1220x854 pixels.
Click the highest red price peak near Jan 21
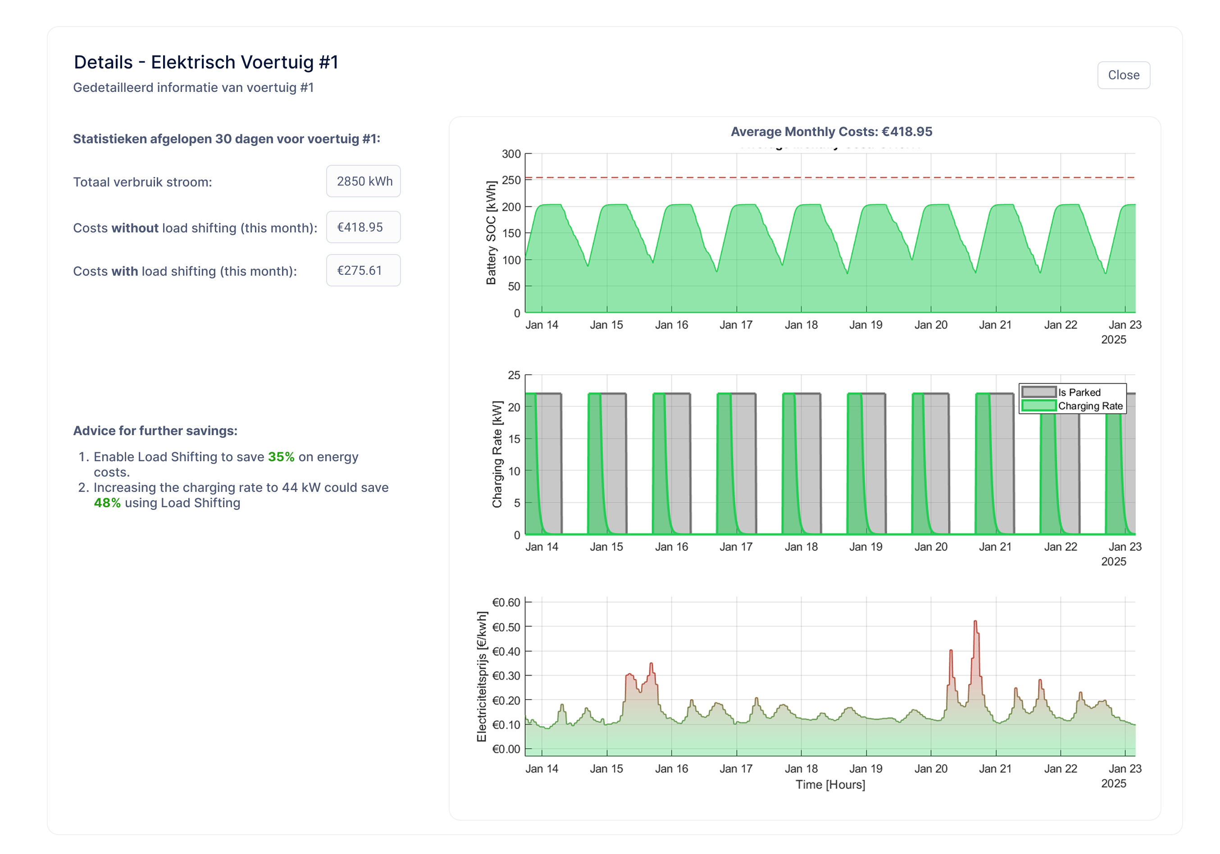[975, 622]
